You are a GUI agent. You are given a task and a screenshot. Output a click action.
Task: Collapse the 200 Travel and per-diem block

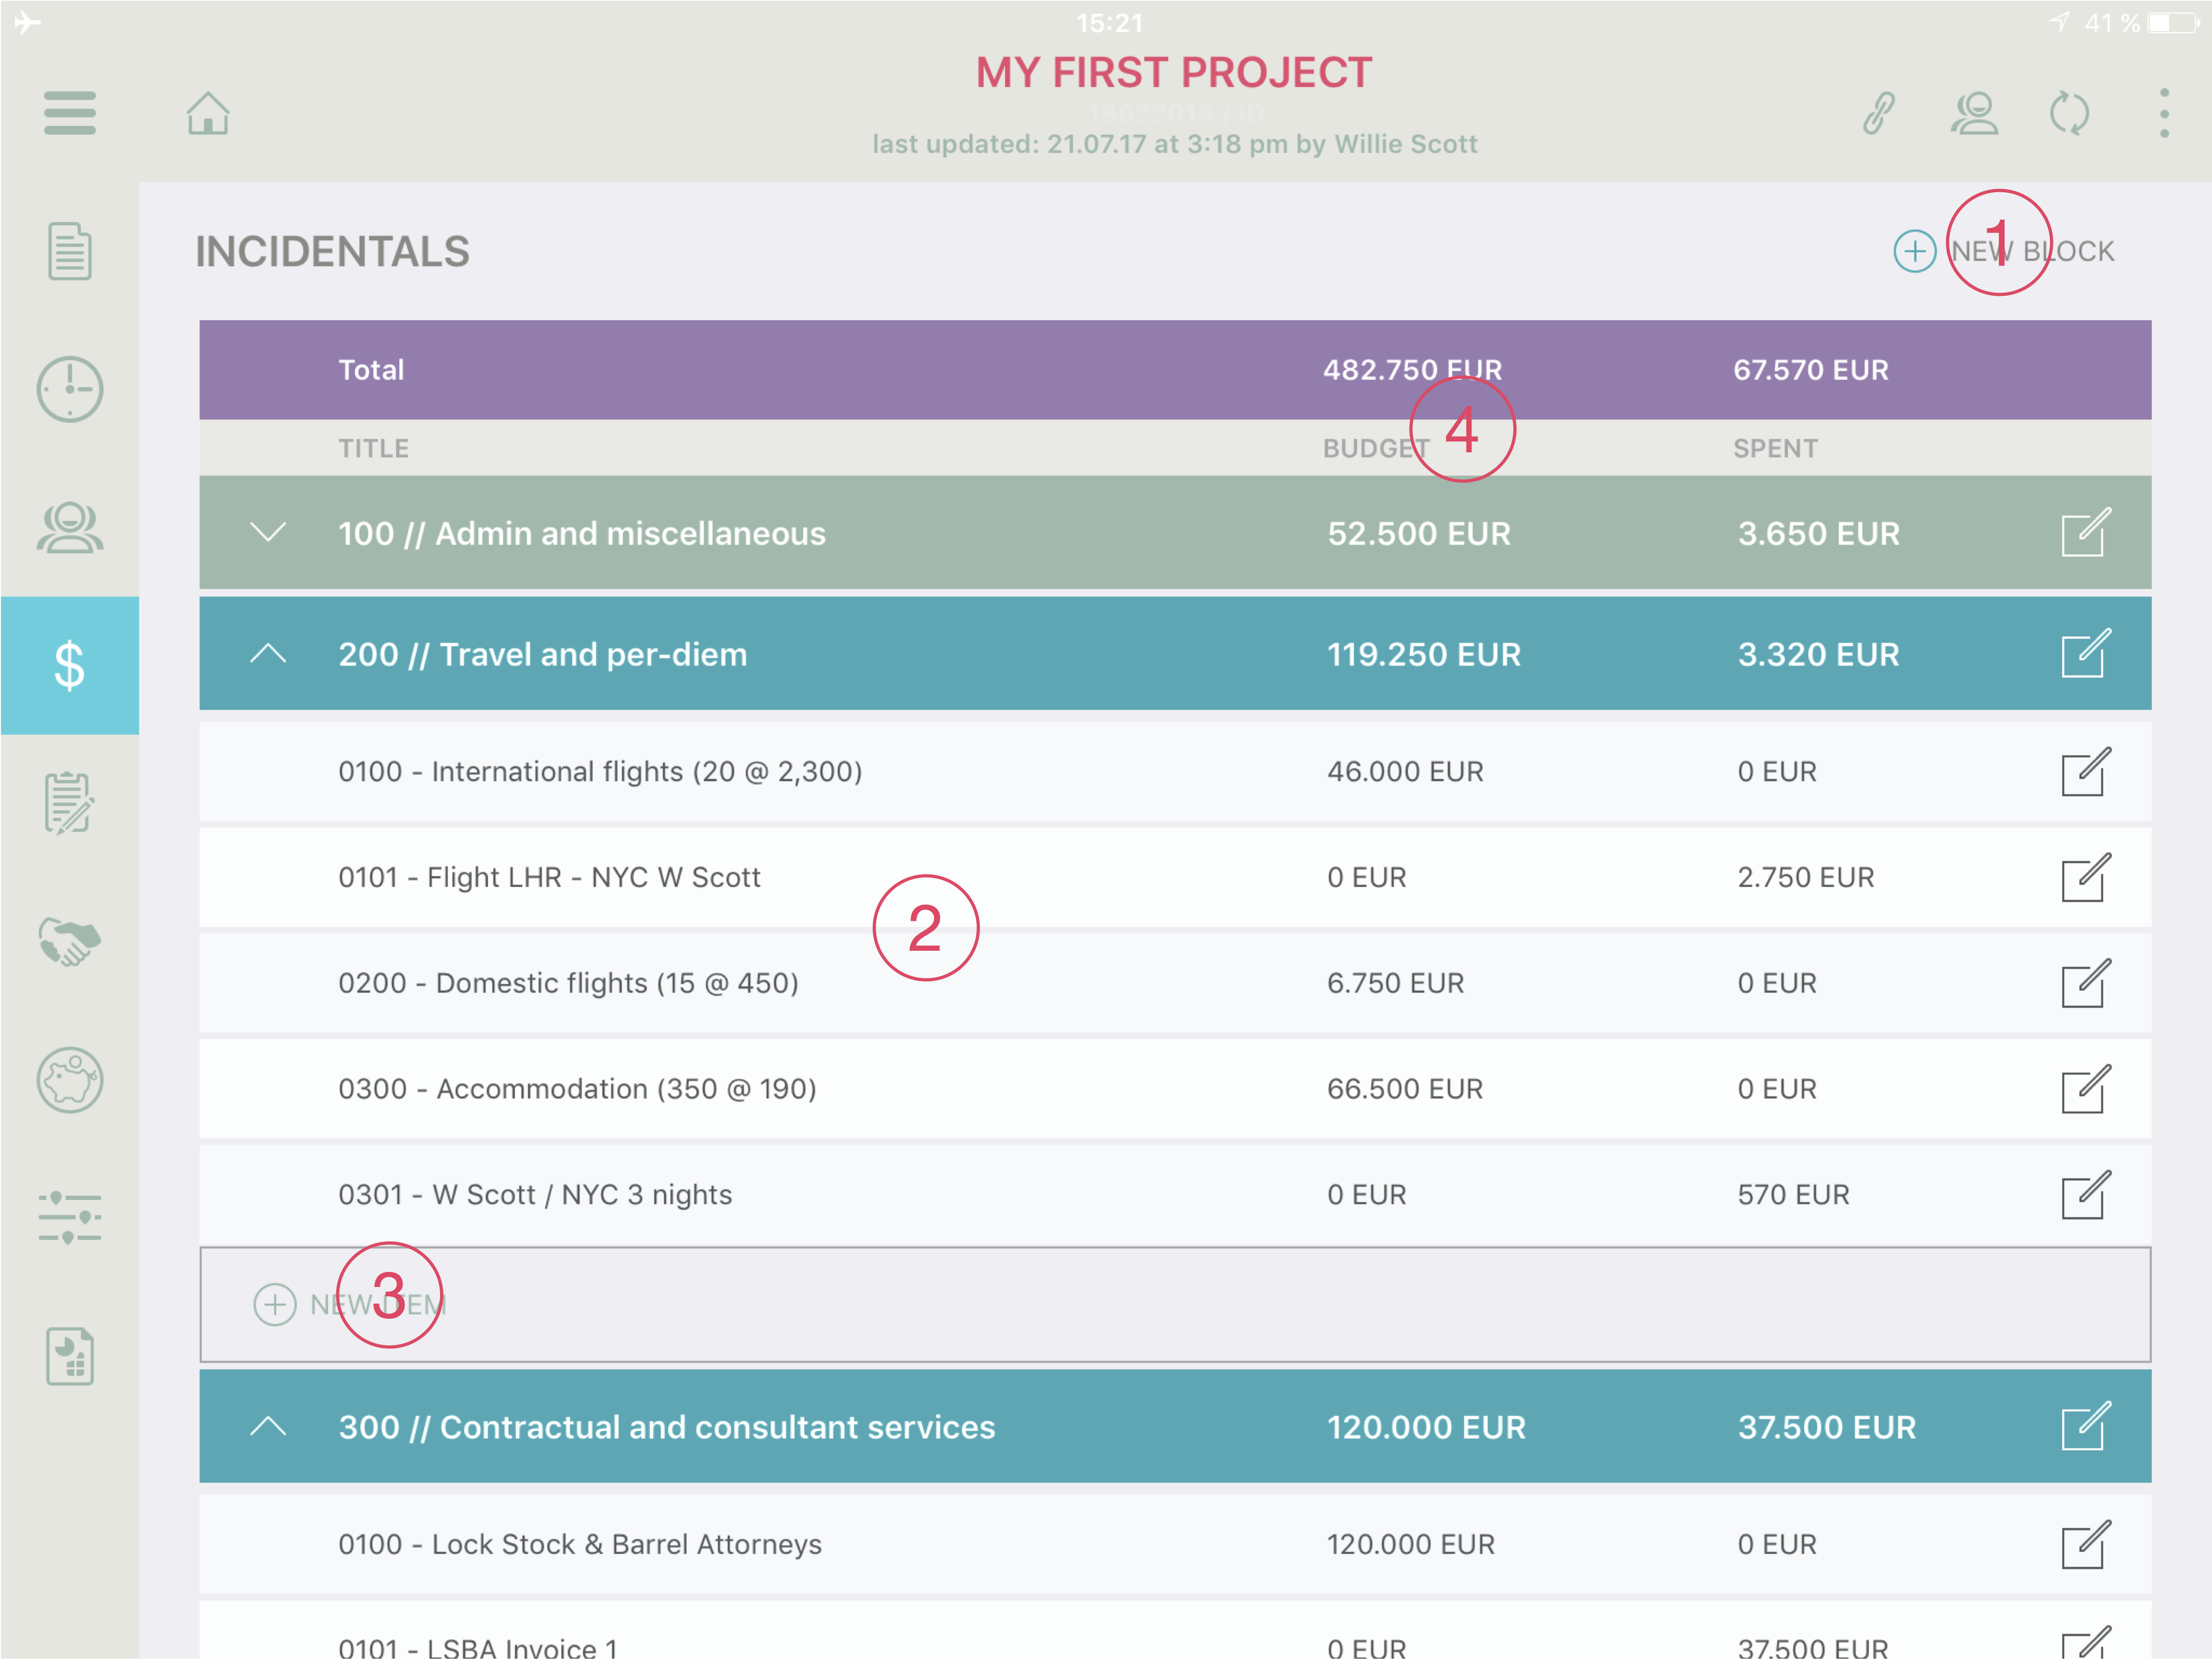coord(268,654)
